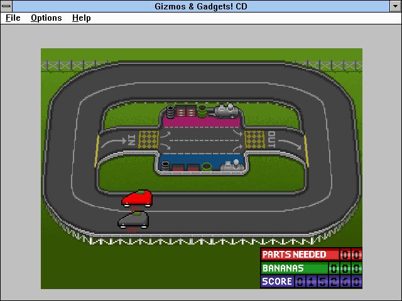The width and height of the screenshot is (402, 301).
Task: Open the Options menu
Action: point(46,18)
